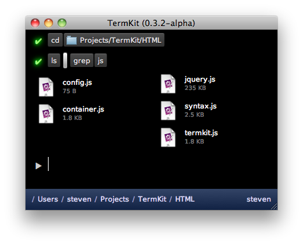The height and width of the screenshot is (245, 303).
Task: Click the root slash in the breadcrumb
Action: tap(33, 199)
